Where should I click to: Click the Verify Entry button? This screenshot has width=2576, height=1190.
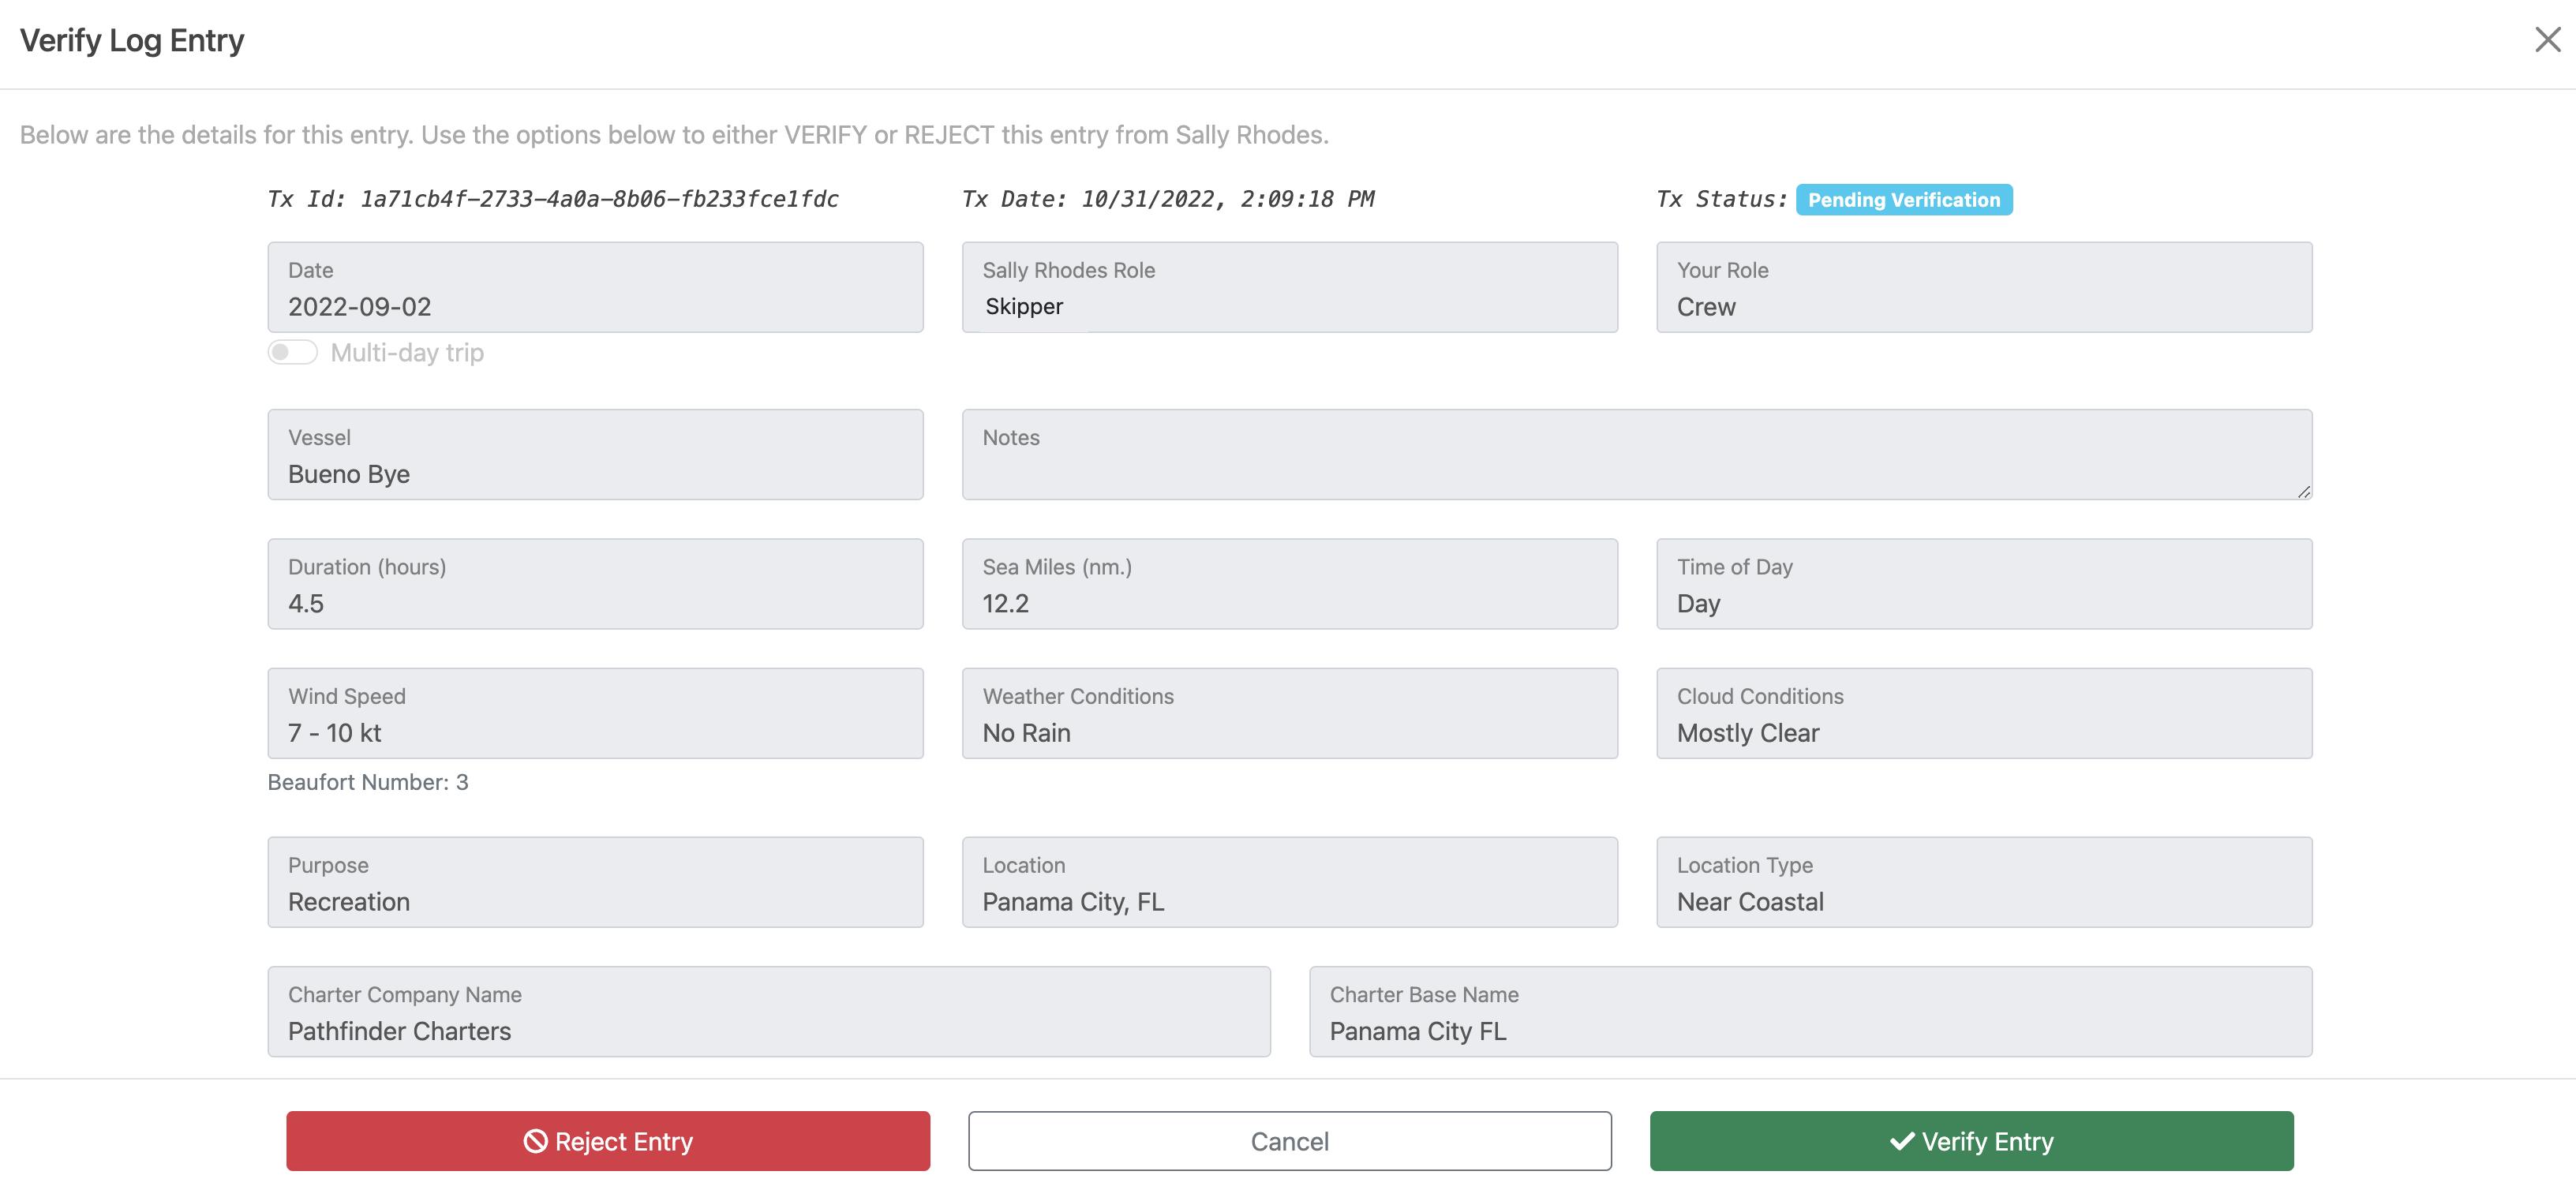click(1971, 1140)
